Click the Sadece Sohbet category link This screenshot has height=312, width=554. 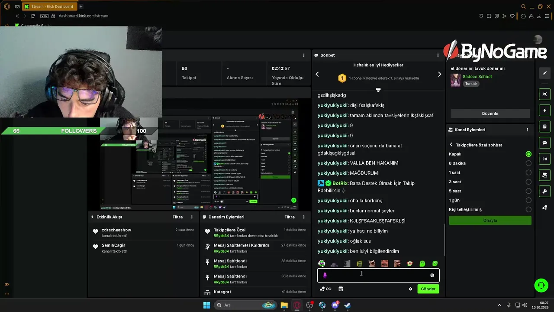click(x=477, y=77)
